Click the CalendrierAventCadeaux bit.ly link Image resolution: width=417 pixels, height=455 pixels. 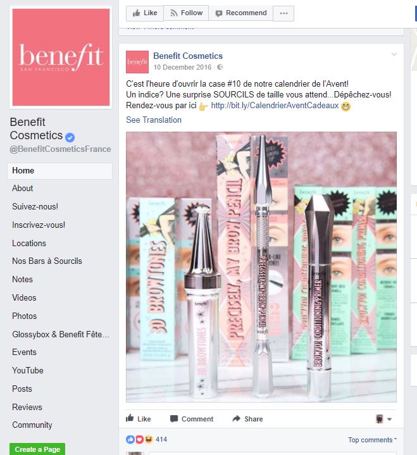pyautogui.click(x=275, y=105)
